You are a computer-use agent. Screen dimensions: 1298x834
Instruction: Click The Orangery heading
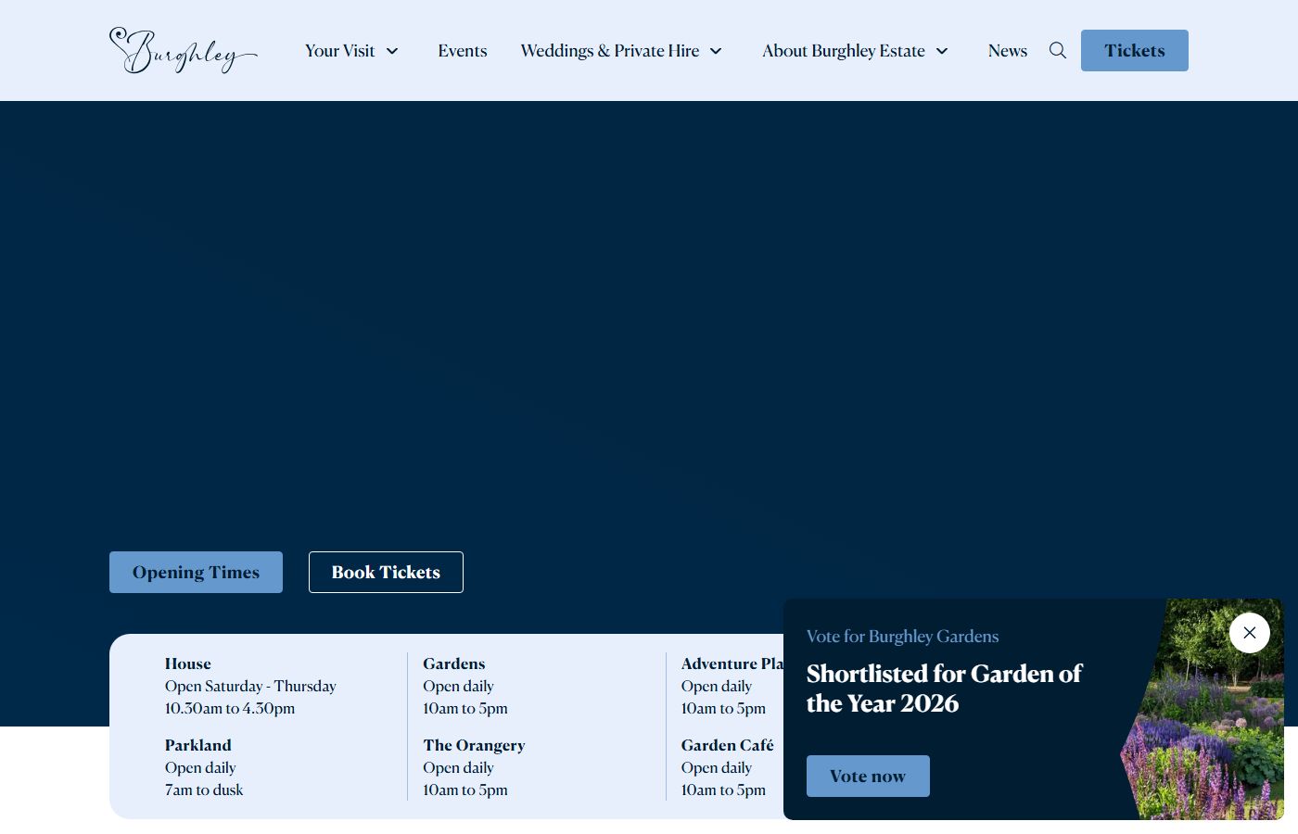coord(474,745)
